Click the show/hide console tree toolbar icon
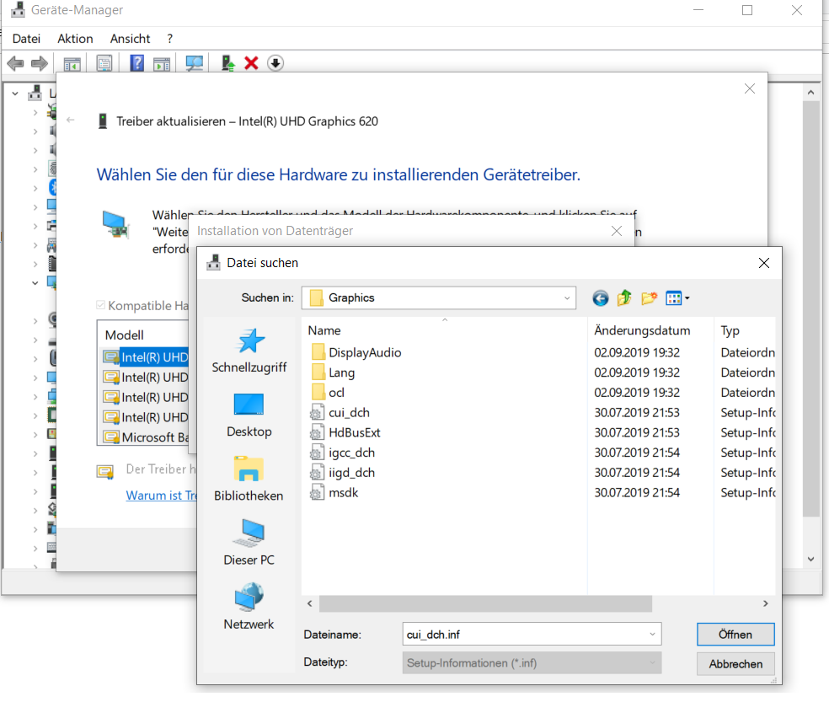This screenshot has height=702, width=829. pyautogui.click(x=72, y=64)
